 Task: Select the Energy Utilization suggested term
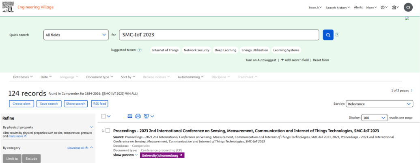click(255, 50)
